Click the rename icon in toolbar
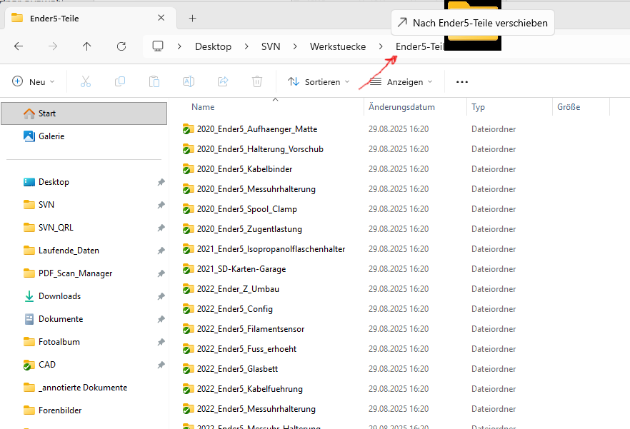Image resolution: width=630 pixels, height=429 pixels. (x=189, y=82)
